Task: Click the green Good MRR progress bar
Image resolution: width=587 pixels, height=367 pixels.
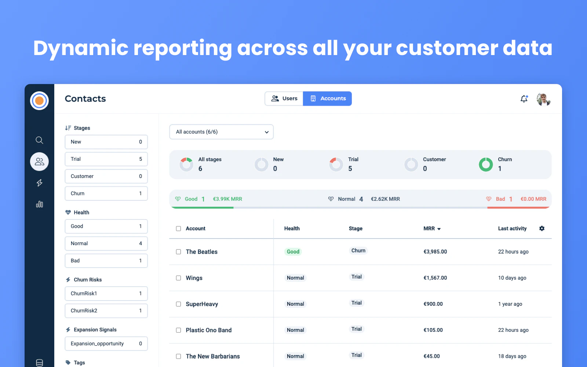Action: [202, 208]
